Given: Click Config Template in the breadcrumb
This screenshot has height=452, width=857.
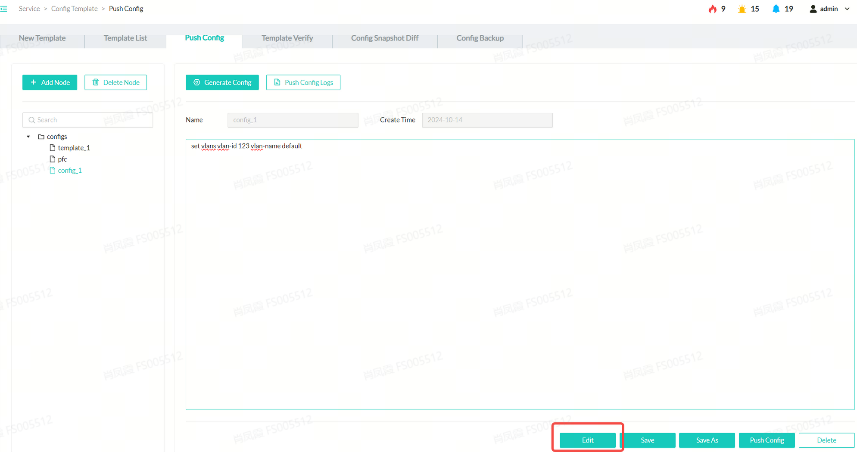Looking at the screenshot, I should [74, 9].
